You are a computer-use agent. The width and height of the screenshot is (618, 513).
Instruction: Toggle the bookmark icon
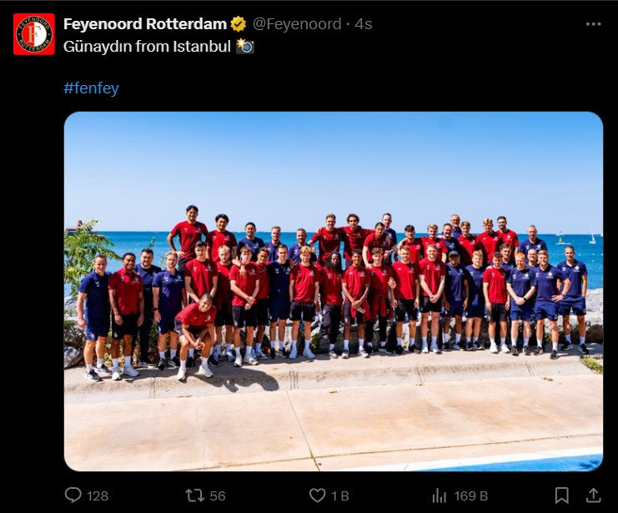561,495
